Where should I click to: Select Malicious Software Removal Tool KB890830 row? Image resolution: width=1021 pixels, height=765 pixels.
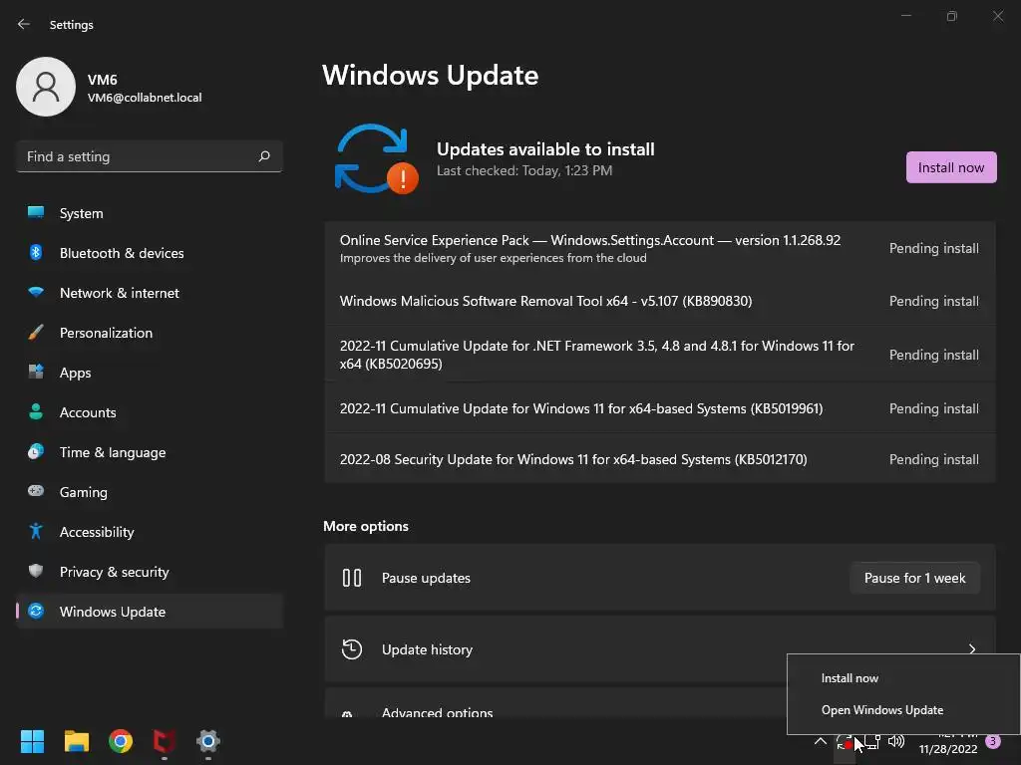pos(660,301)
